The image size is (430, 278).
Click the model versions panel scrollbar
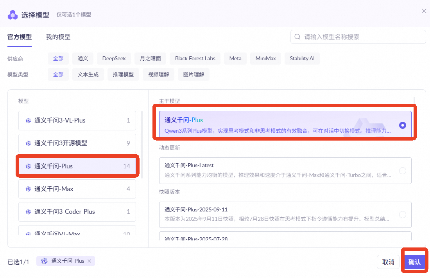pos(414,100)
